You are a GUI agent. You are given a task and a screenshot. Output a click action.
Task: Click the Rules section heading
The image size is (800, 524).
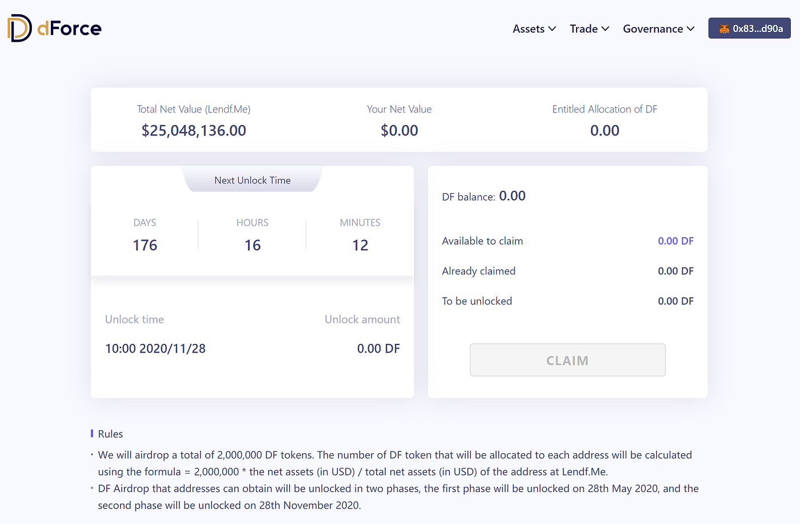(x=110, y=434)
